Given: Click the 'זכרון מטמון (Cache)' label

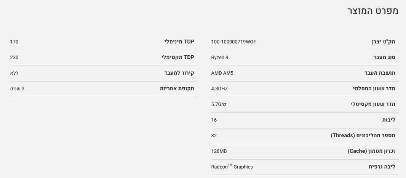Looking at the screenshot, I should pyautogui.click(x=371, y=151).
